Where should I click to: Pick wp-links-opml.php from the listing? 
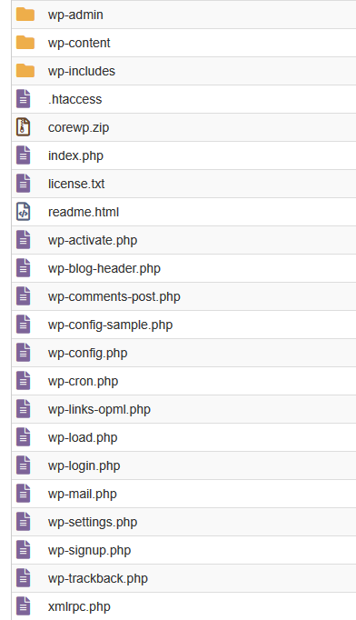click(x=99, y=409)
